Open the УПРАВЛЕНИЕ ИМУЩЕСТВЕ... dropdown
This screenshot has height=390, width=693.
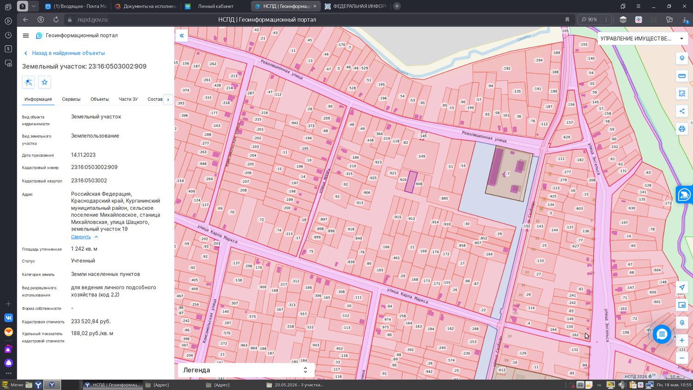coord(642,38)
